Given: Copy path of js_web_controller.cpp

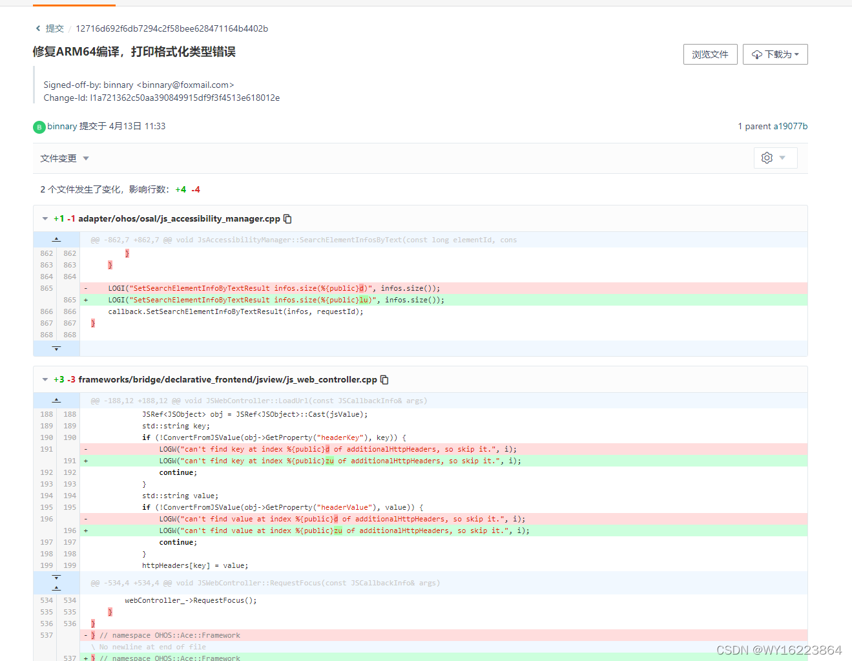Looking at the screenshot, I should point(384,380).
